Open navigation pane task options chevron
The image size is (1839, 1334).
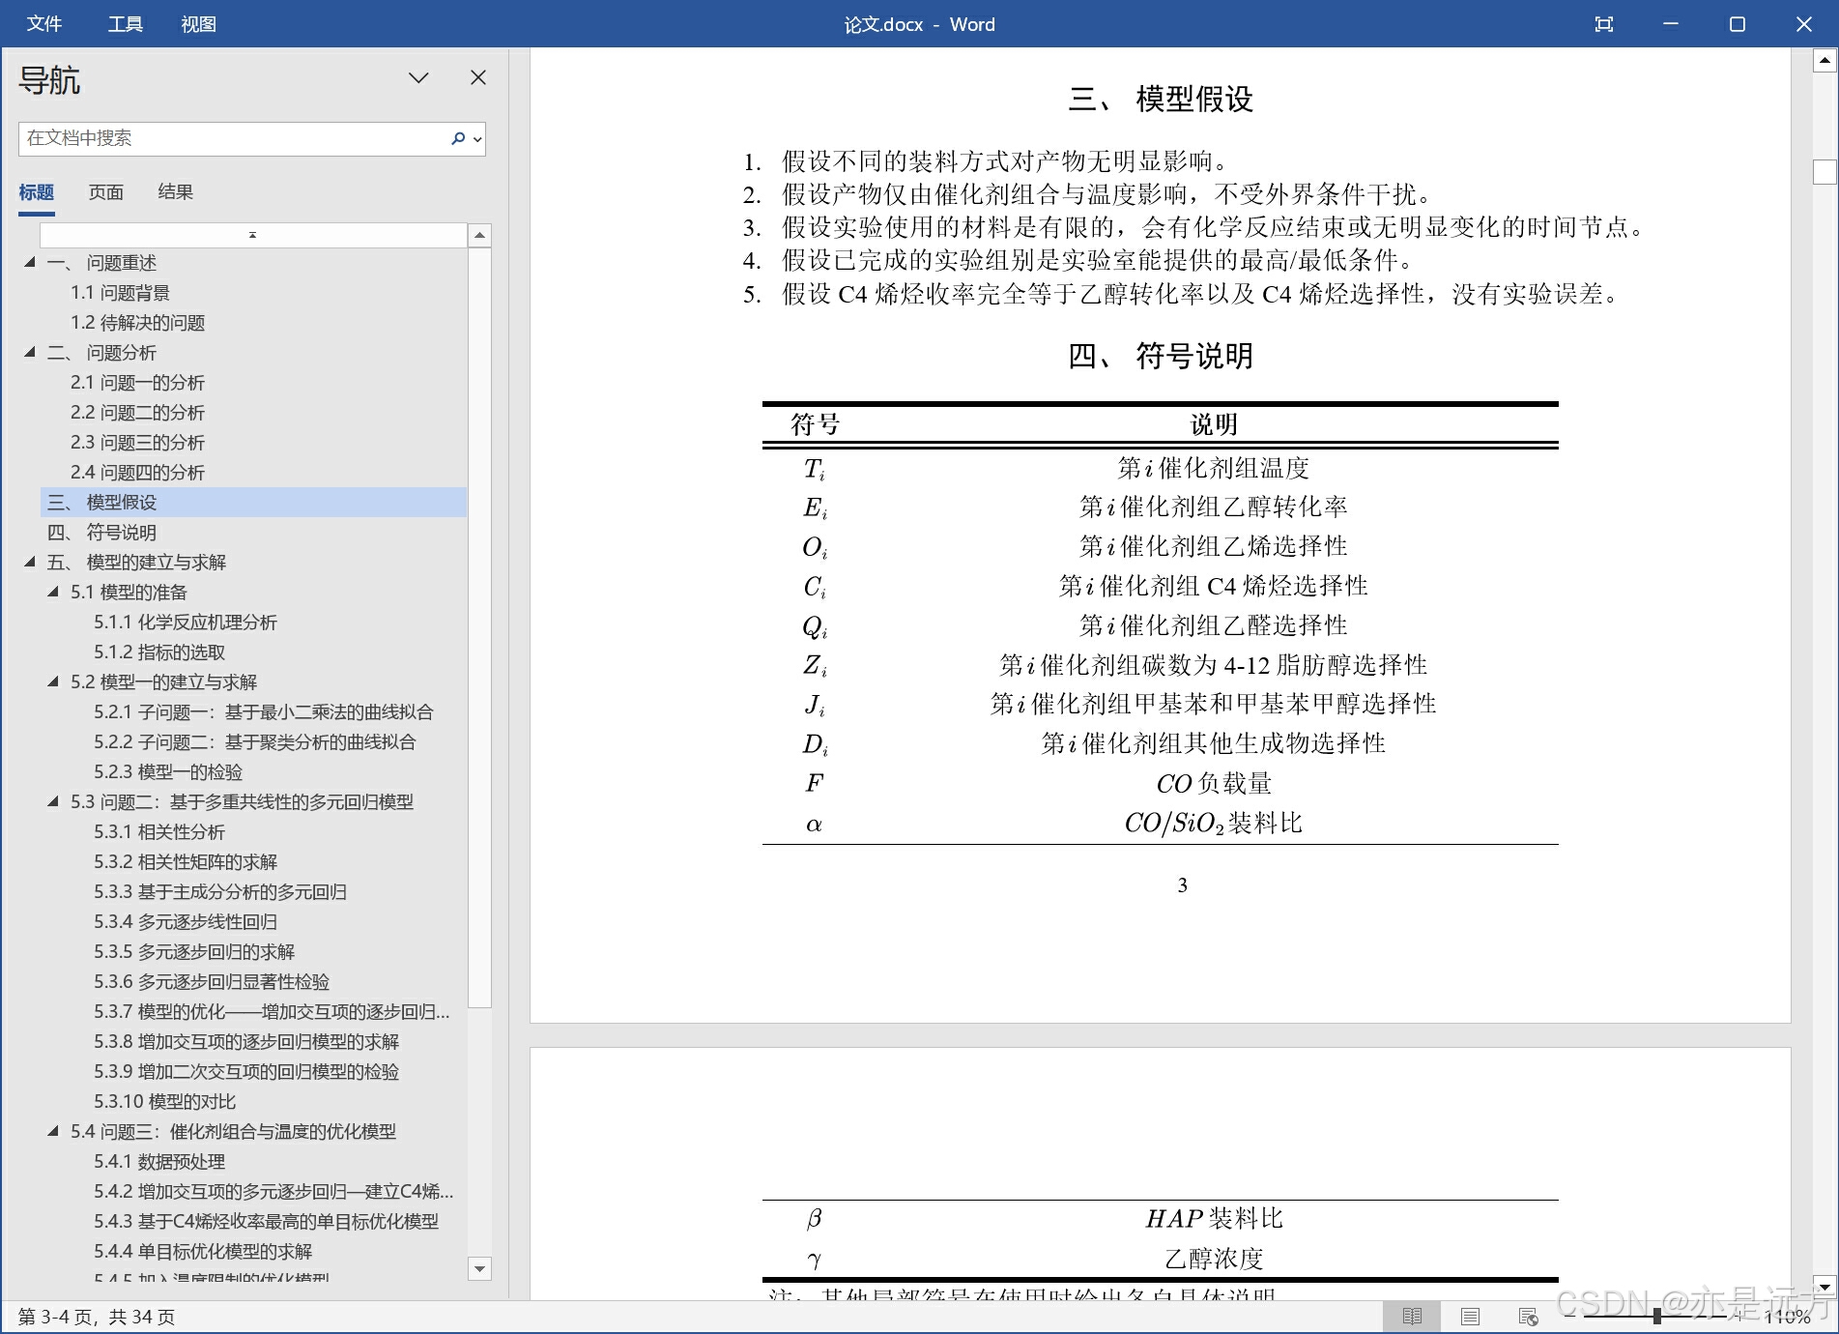(418, 78)
